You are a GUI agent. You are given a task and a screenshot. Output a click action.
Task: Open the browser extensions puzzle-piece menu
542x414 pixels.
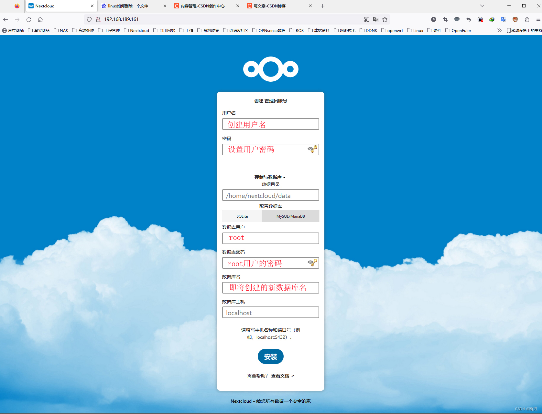click(x=526, y=20)
